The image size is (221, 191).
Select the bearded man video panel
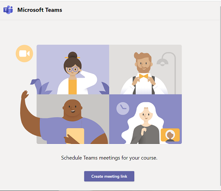[x=145, y=70]
